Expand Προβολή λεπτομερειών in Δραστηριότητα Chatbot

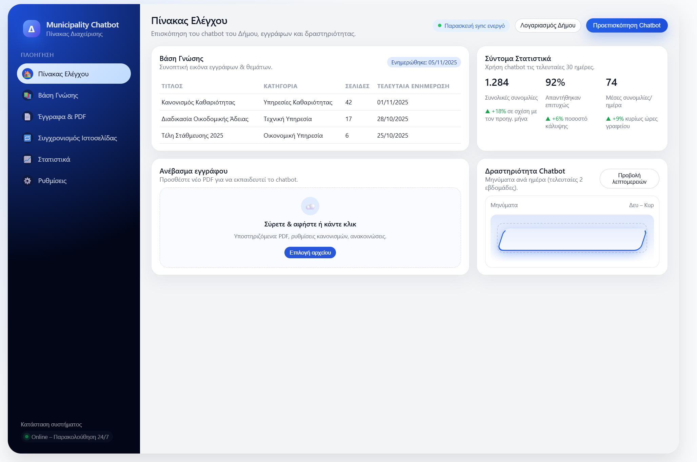point(629,179)
